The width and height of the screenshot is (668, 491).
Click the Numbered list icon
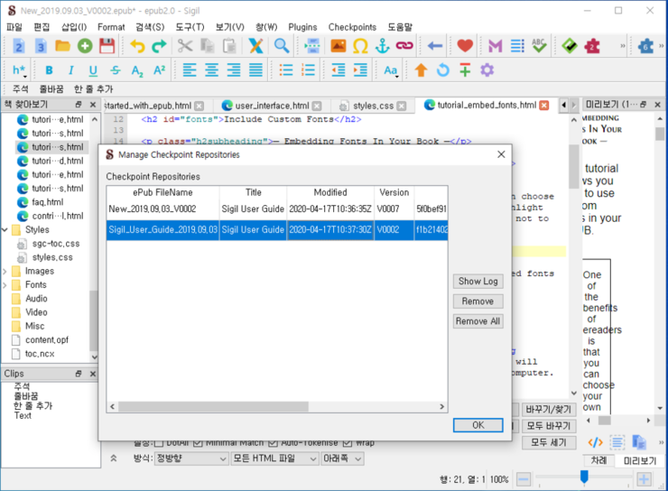308,70
